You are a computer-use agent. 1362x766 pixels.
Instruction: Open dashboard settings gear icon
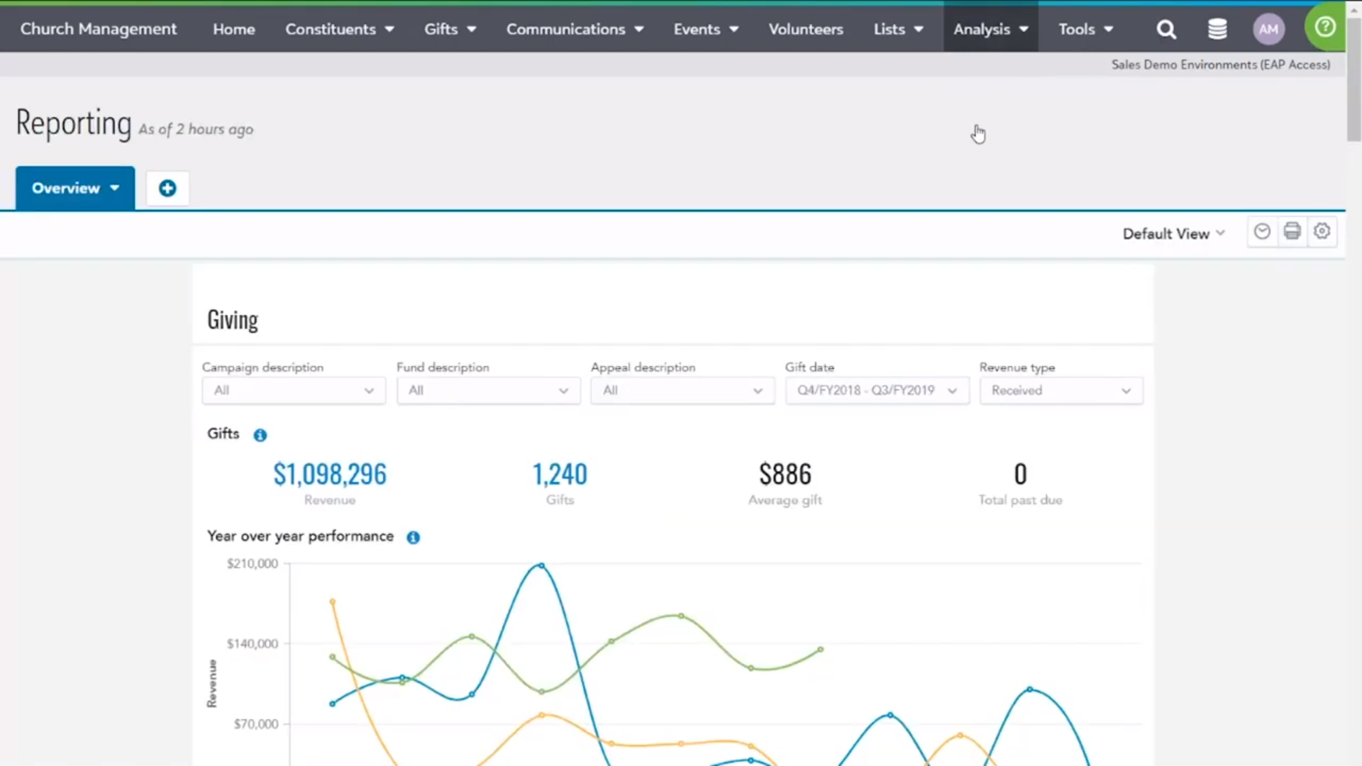(x=1322, y=231)
